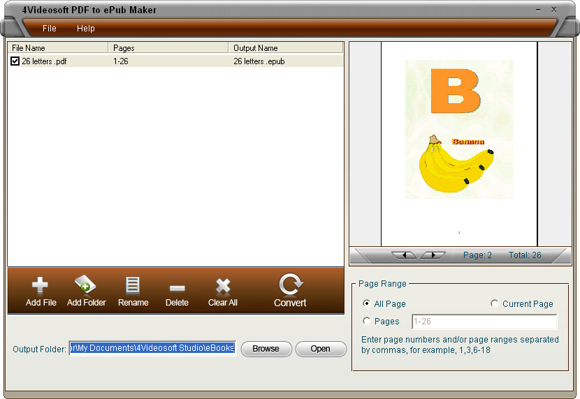Sort by the File Name column header
Screen dimensions: 580x399
click(x=57, y=48)
